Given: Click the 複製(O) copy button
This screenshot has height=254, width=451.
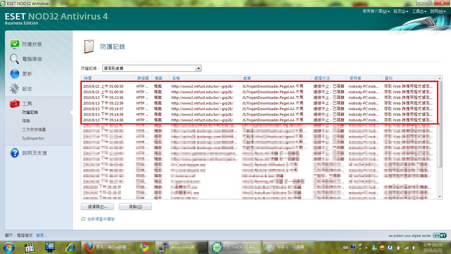Looking at the screenshot, I should 135,207.
